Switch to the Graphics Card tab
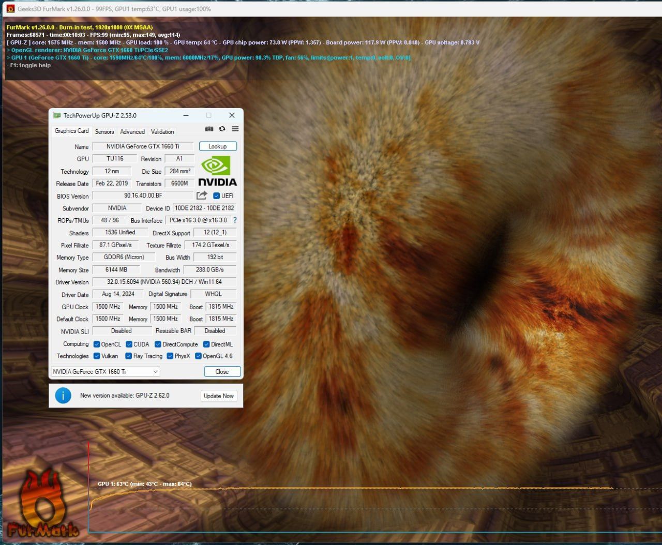The image size is (662, 545). pyautogui.click(x=71, y=131)
